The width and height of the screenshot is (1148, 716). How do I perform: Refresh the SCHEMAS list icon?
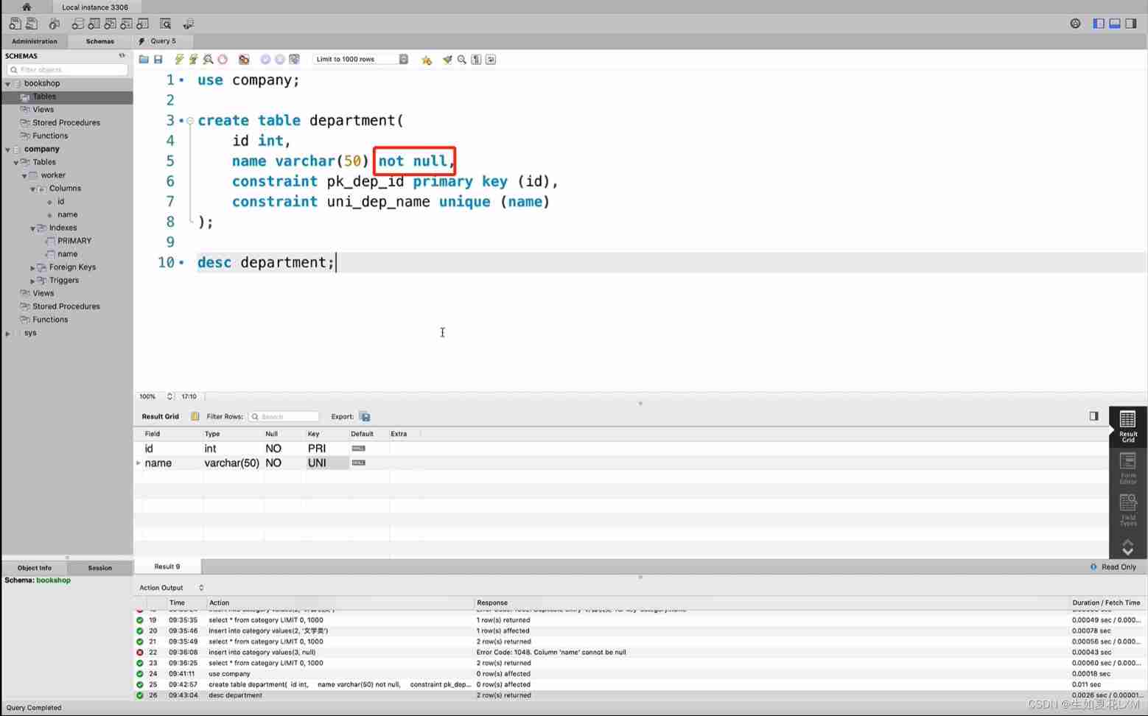(122, 55)
